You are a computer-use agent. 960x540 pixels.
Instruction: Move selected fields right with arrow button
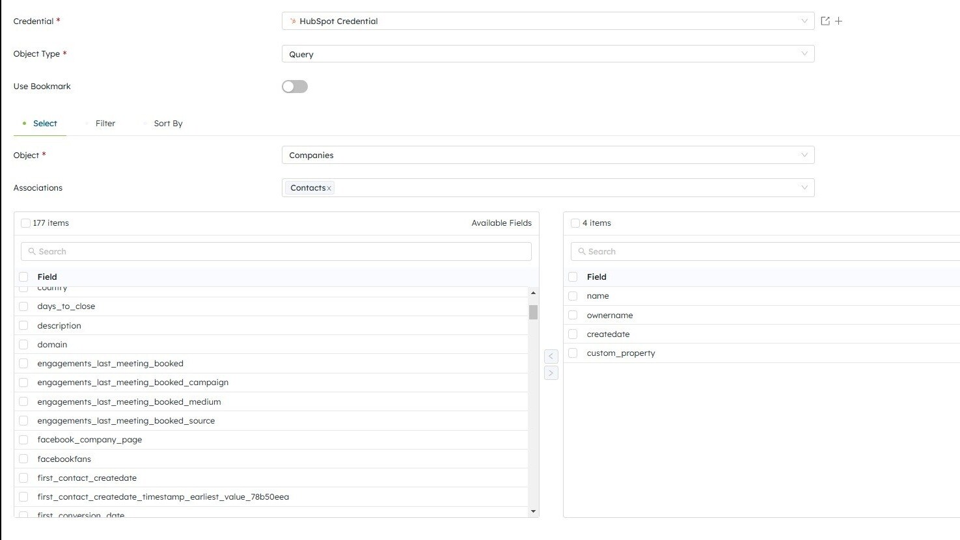coord(551,373)
